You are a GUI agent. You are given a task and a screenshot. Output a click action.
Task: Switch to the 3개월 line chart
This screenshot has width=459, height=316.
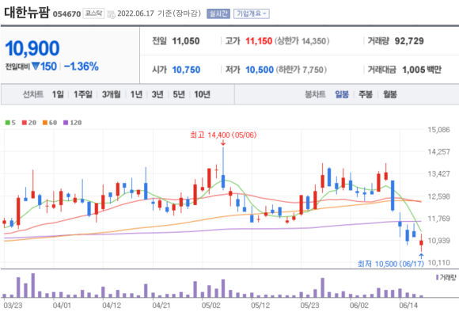tap(112, 94)
